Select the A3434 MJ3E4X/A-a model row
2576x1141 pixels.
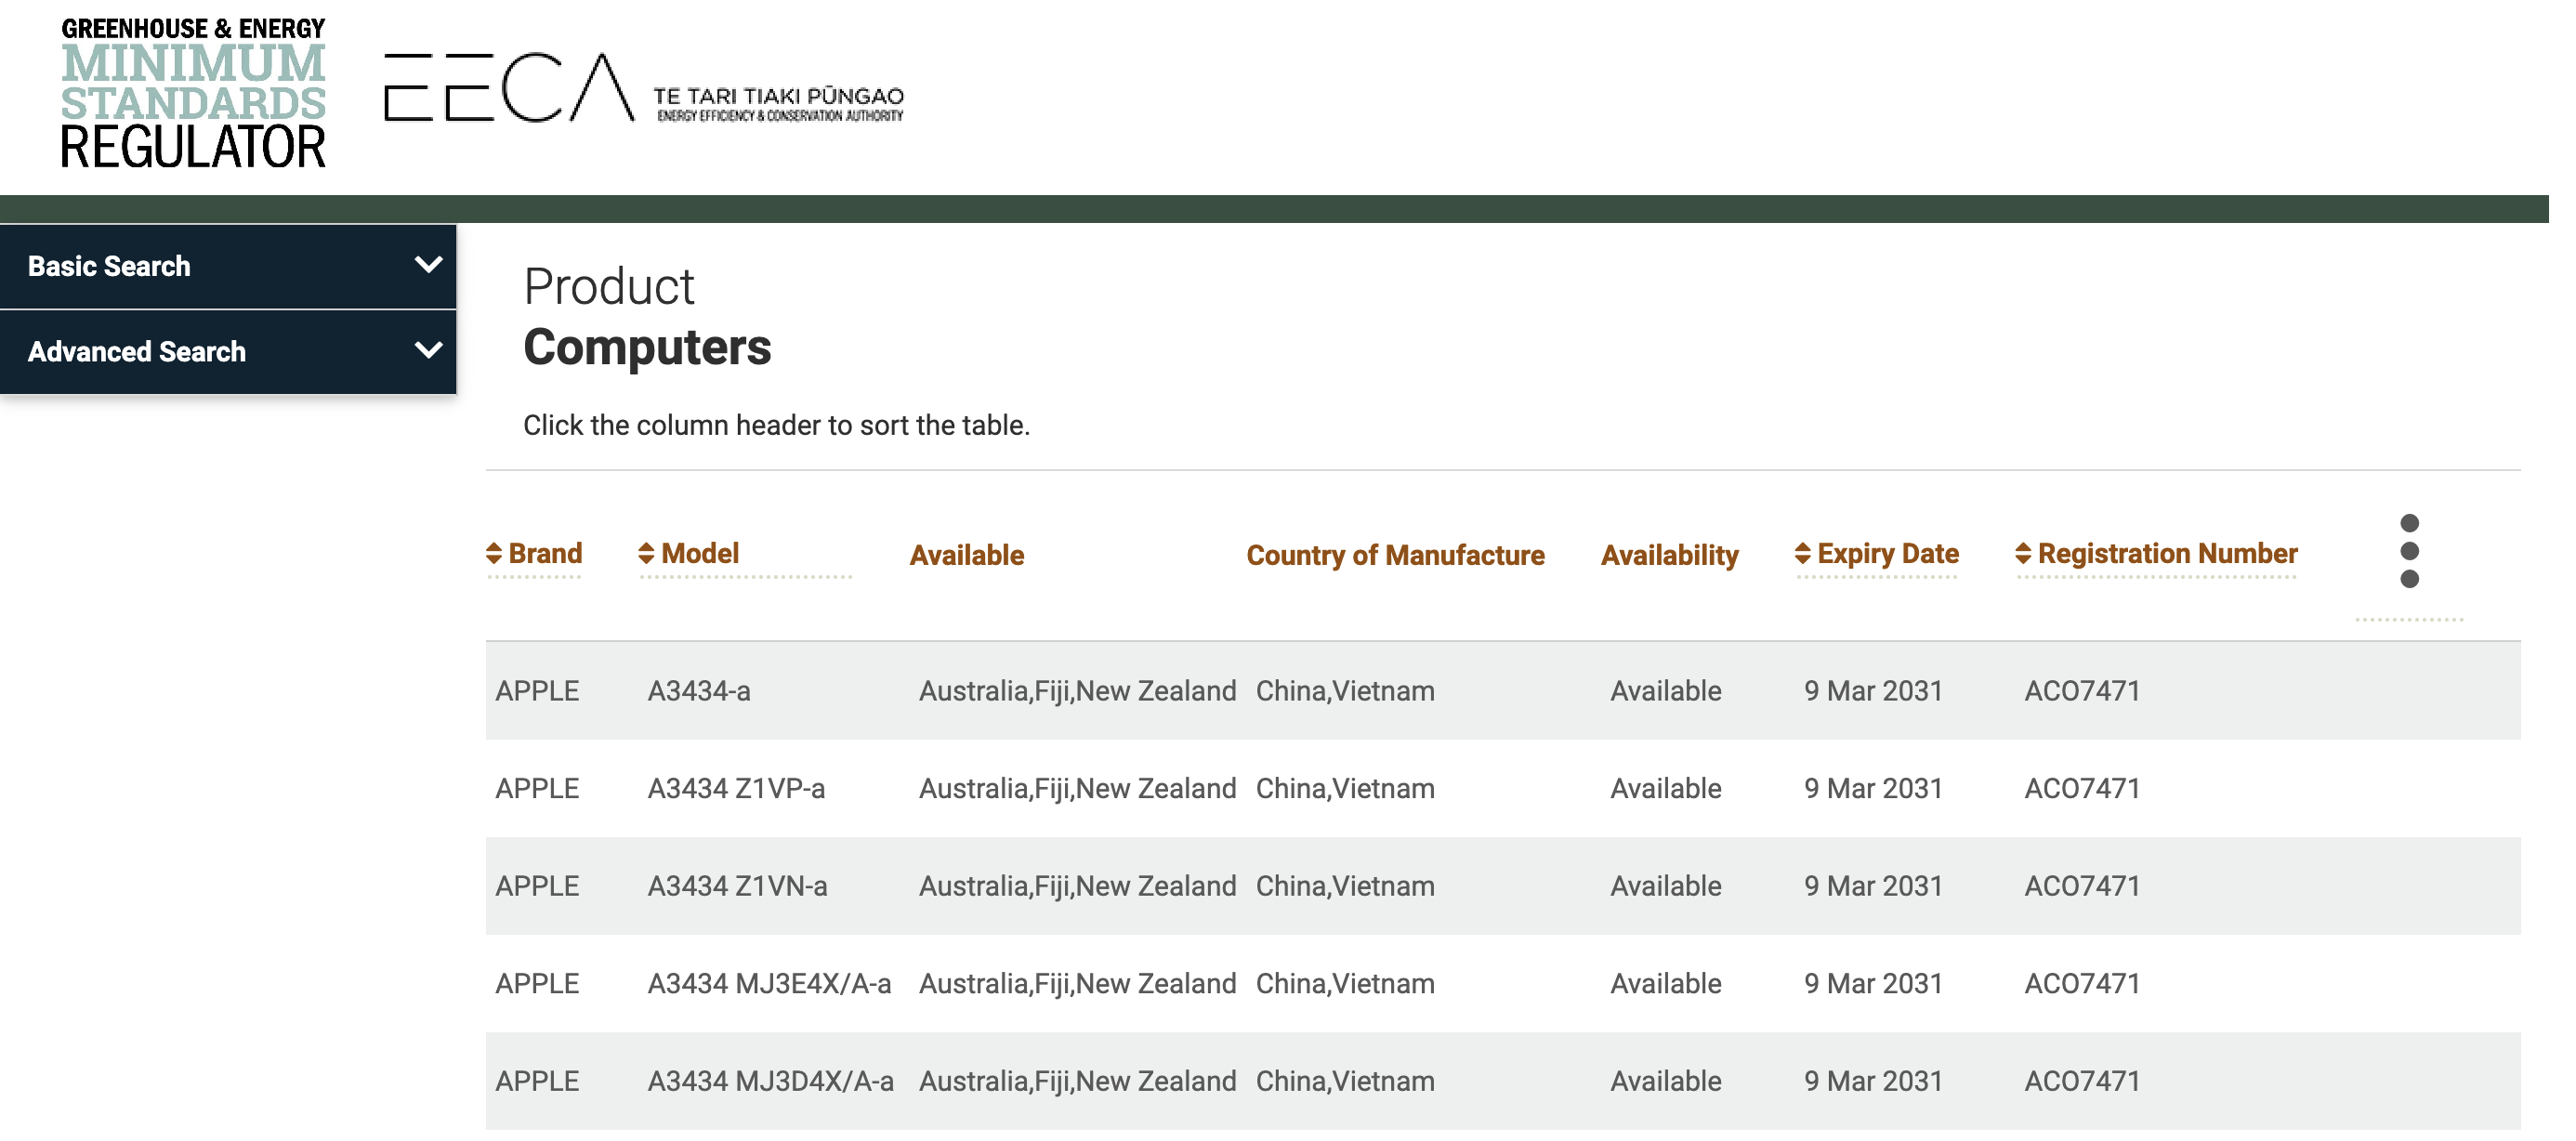pos(769,984)
